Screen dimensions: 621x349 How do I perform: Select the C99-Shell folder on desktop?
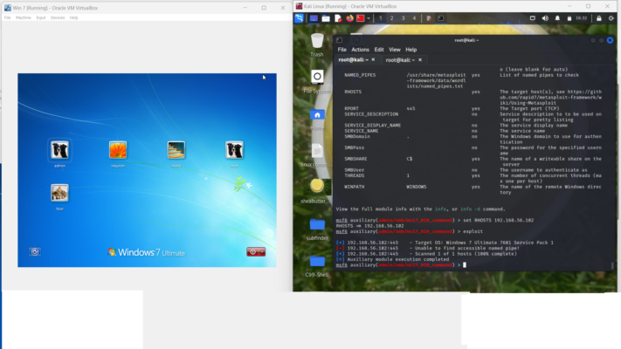point(317,265)
